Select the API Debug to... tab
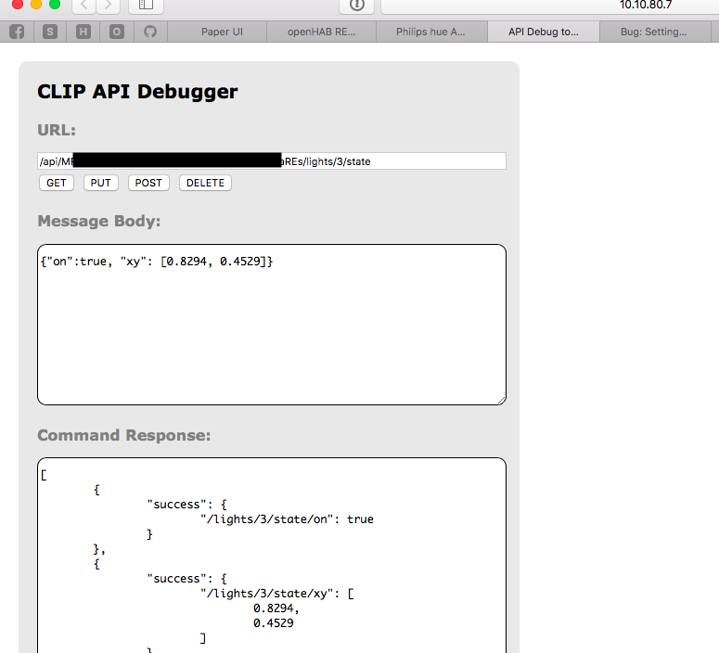 point(544,32)
